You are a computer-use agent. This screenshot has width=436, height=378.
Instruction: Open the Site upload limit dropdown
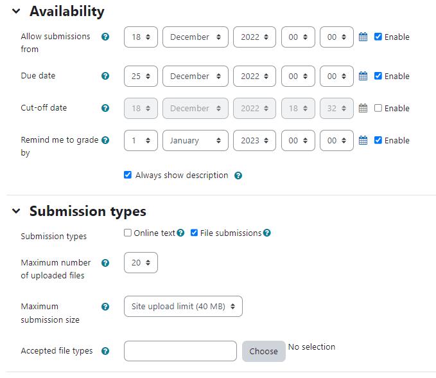[x=183, y=306]
